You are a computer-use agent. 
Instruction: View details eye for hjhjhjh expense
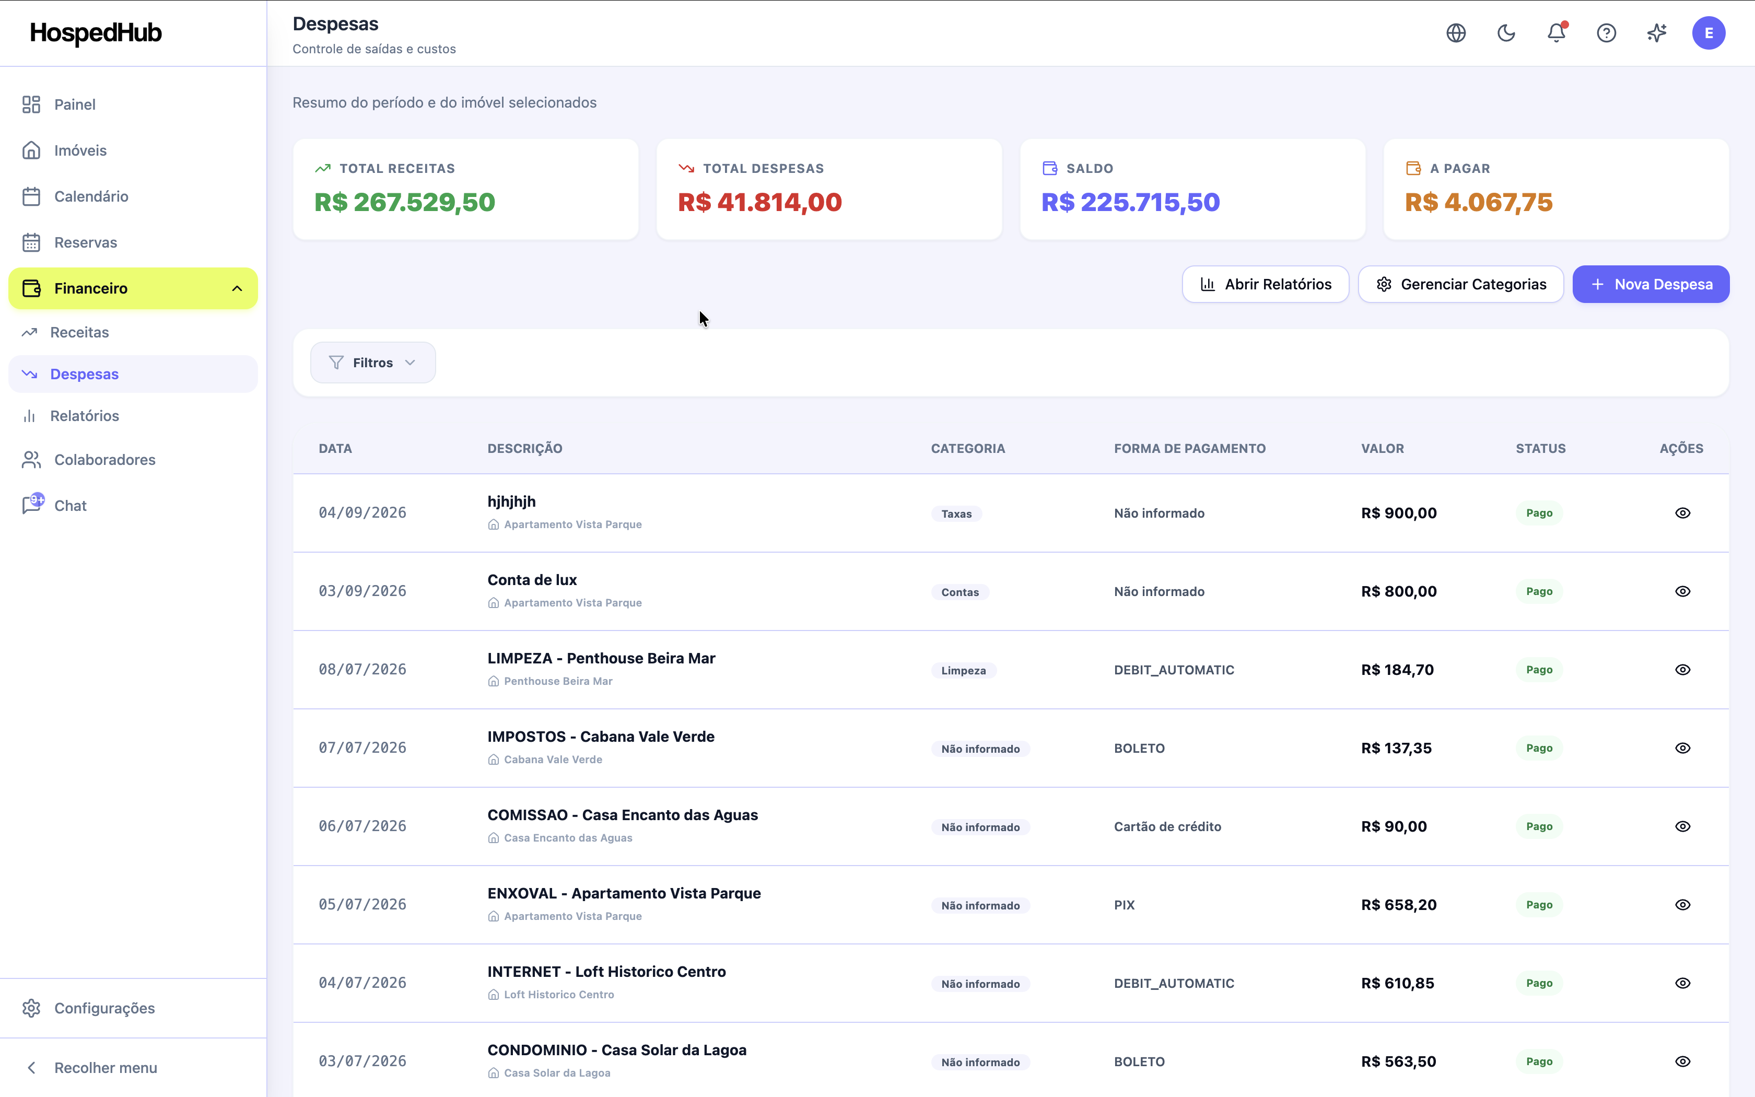click(x=1682, y=513)
